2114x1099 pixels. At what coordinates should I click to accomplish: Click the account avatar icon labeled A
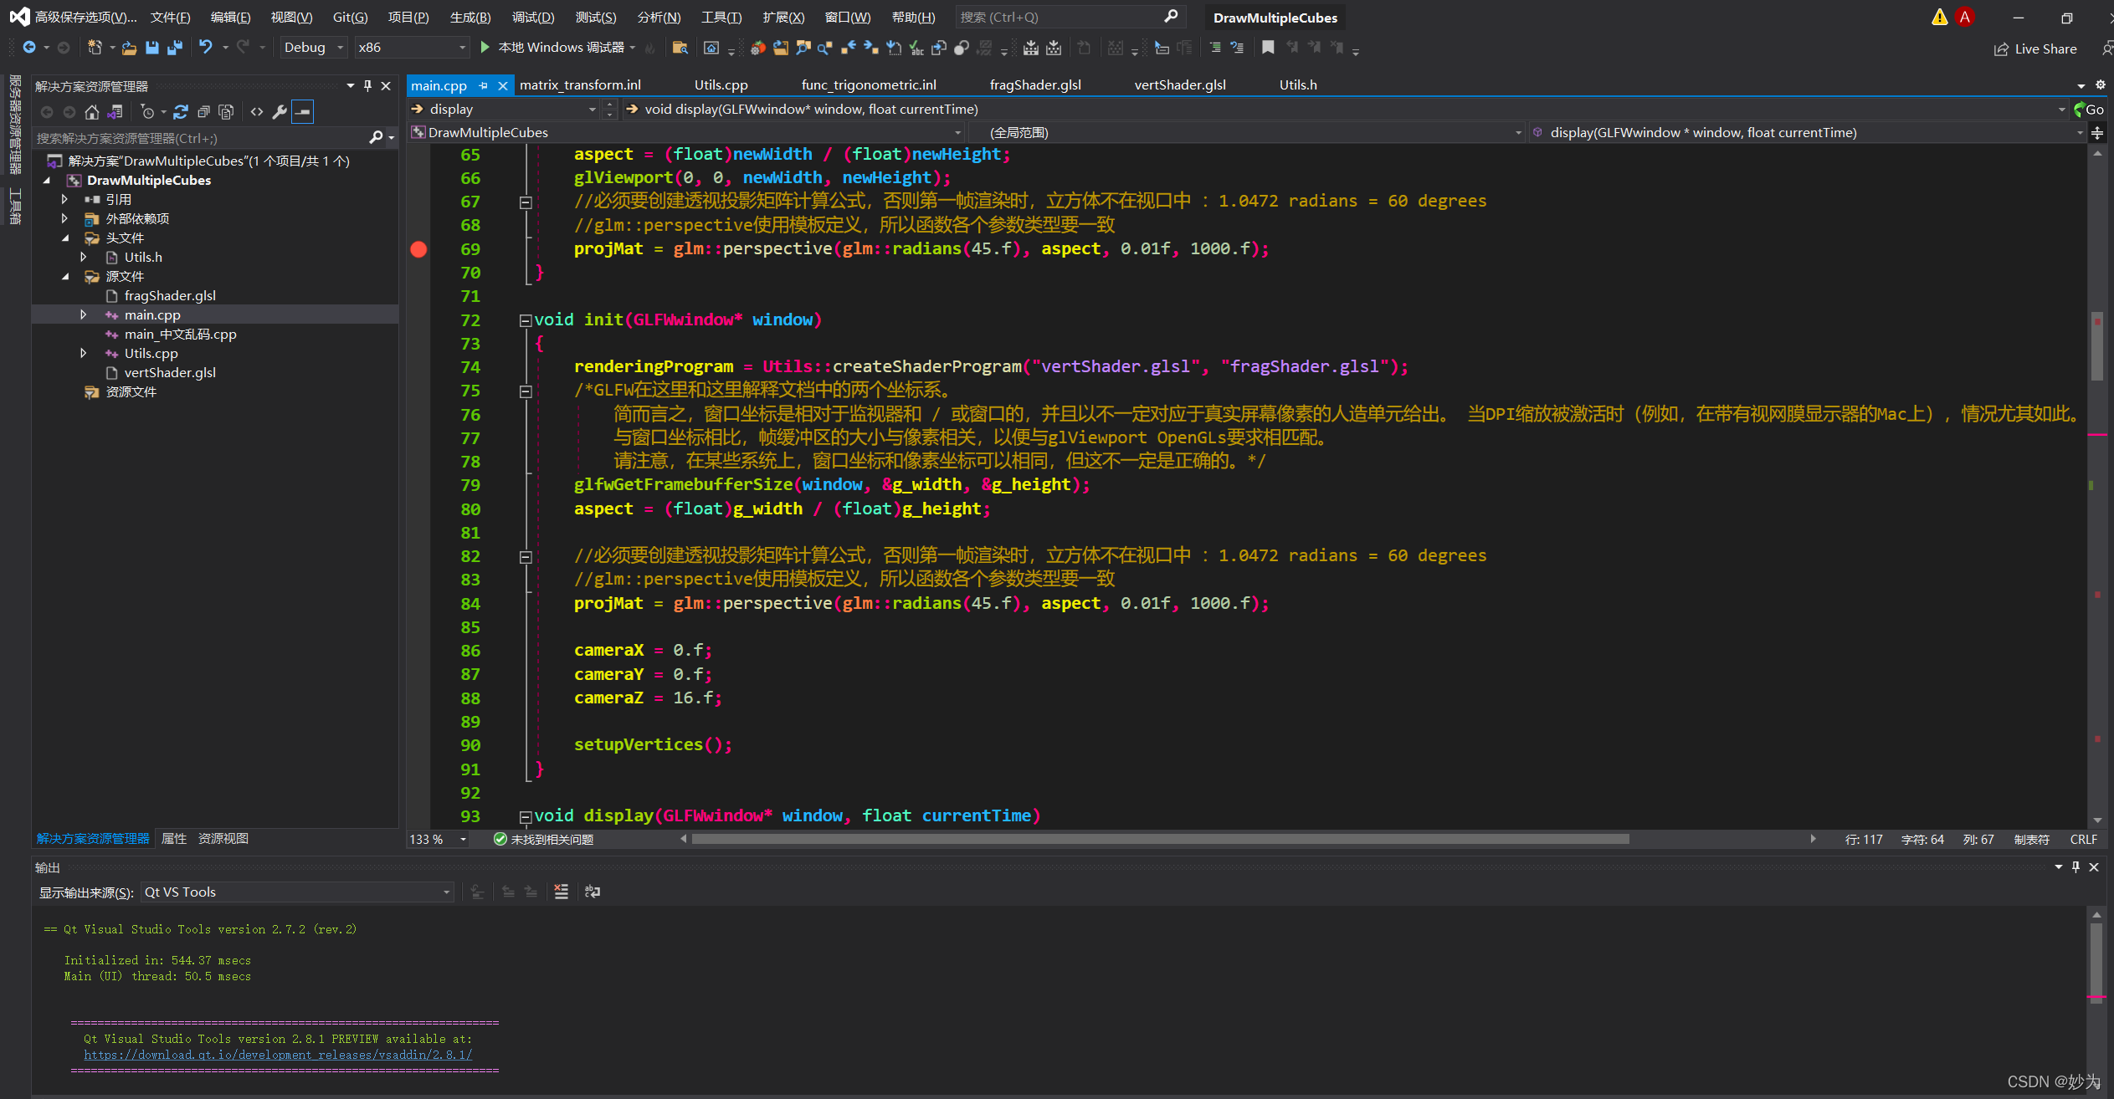pos(1965,18)
